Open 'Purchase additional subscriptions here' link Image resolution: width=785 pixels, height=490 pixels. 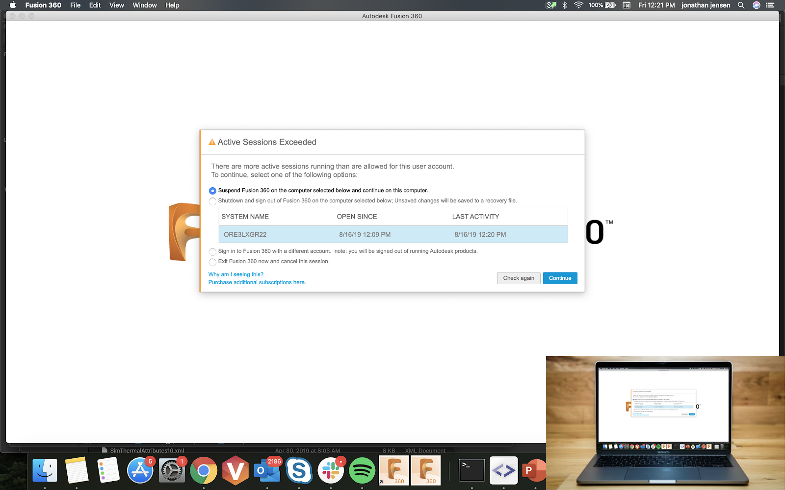coord(257,282)
